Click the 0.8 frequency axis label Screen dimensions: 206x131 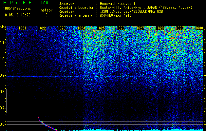point(2,92)
